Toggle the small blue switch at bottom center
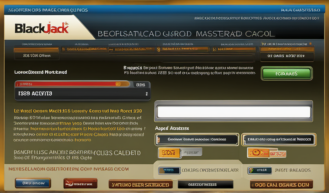Image resolution: width=329 pixels, height=193 pixels. coord(169,170)
